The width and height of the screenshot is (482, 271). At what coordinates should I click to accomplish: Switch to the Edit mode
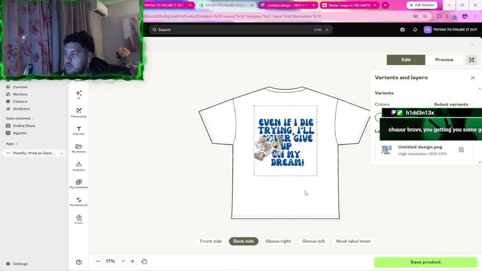[406, 60]
